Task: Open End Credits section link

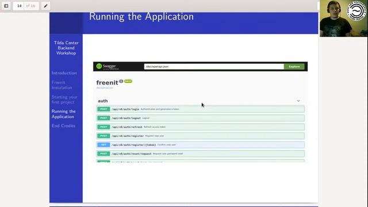Action: click(x=63, y=126)
